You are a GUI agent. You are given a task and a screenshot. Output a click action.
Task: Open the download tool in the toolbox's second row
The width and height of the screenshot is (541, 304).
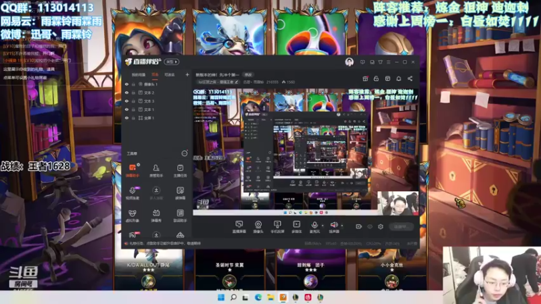pyautogui.click(x=156, y=193)
